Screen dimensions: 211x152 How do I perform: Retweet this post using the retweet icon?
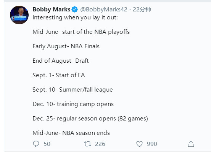(x=87, y=144)
